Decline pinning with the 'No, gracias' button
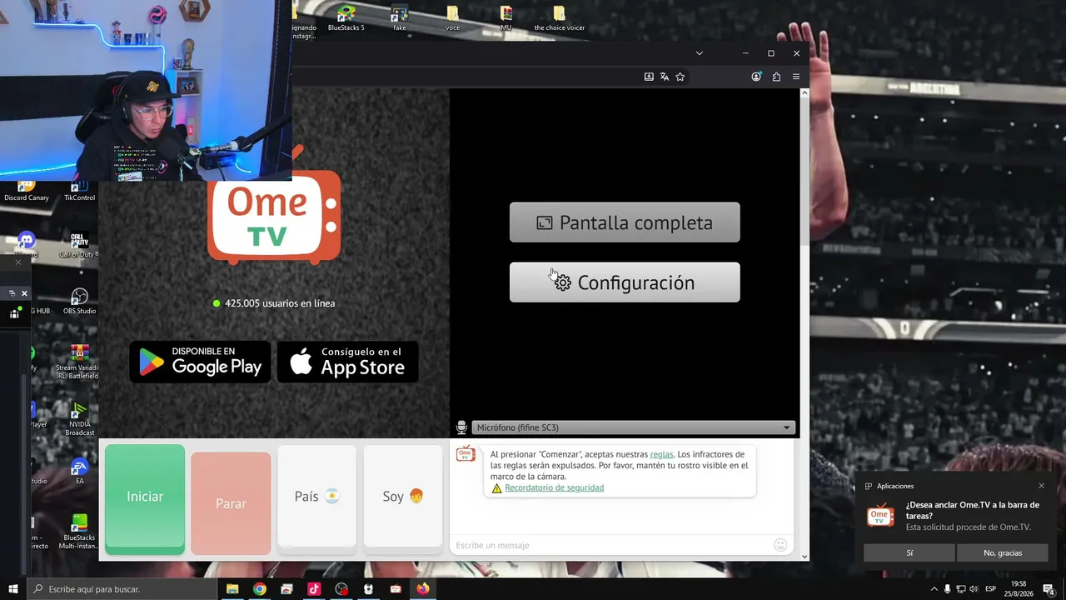Viewport: 1066px width, 600px height. coord(1003,552)
